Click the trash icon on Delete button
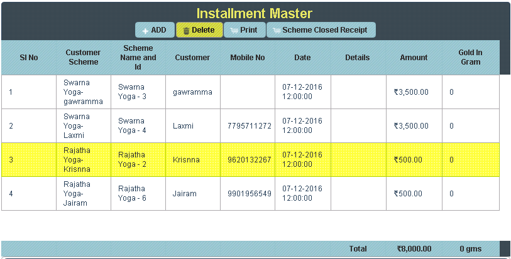The image size is (511, 259). 186,31
